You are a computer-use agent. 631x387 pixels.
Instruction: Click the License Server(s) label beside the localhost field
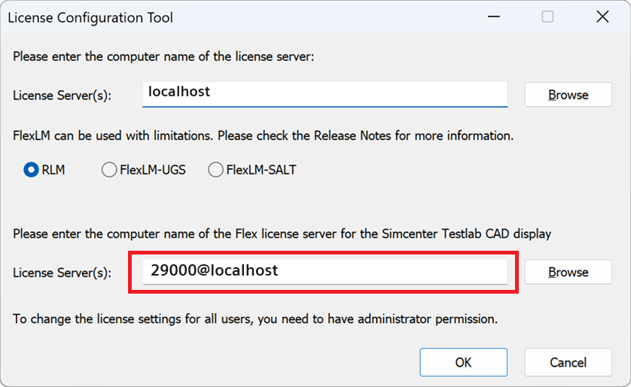pyautogui.click(x=62, y=96)
